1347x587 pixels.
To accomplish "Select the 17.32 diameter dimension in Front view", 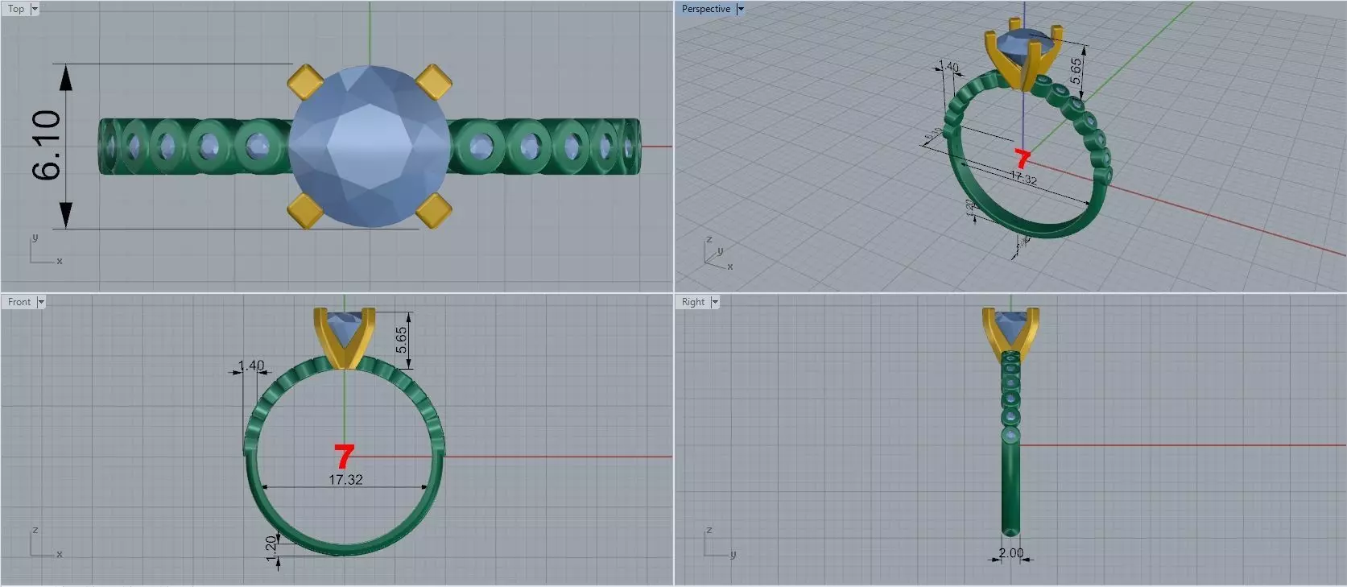I will [345, 479].
